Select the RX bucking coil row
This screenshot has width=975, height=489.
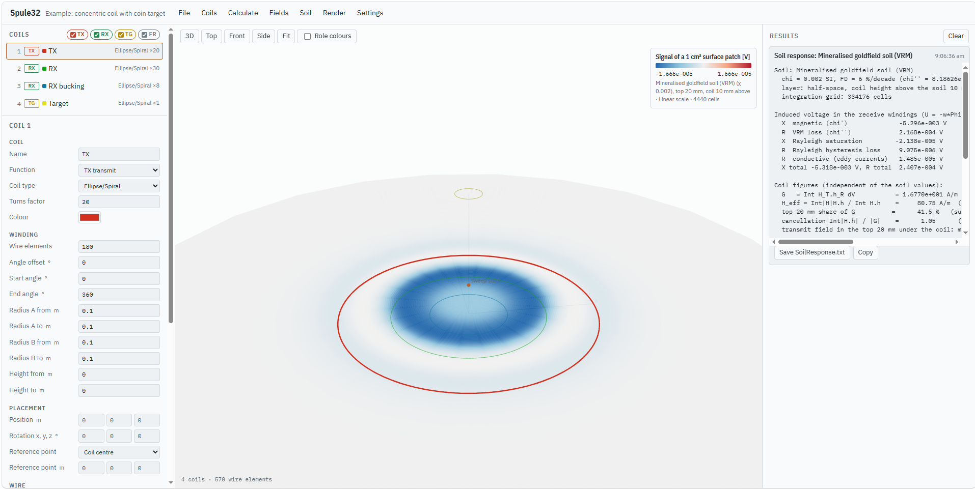coord(85,86)
